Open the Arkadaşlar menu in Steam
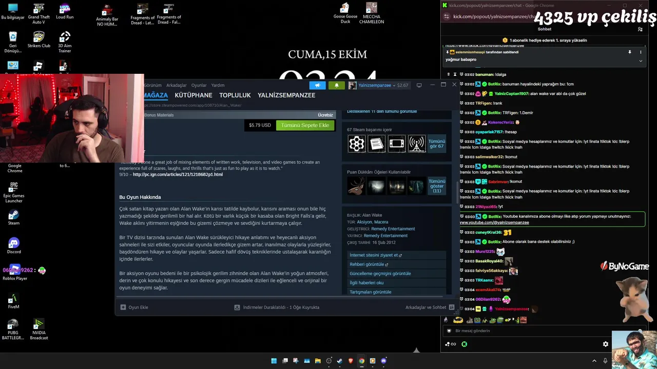 point(177,85)
